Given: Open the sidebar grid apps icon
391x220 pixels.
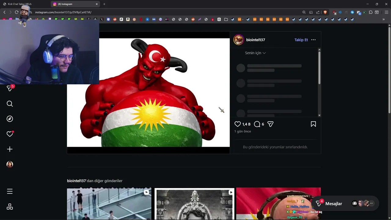Looking at the screenshot, I should [10, 207].
